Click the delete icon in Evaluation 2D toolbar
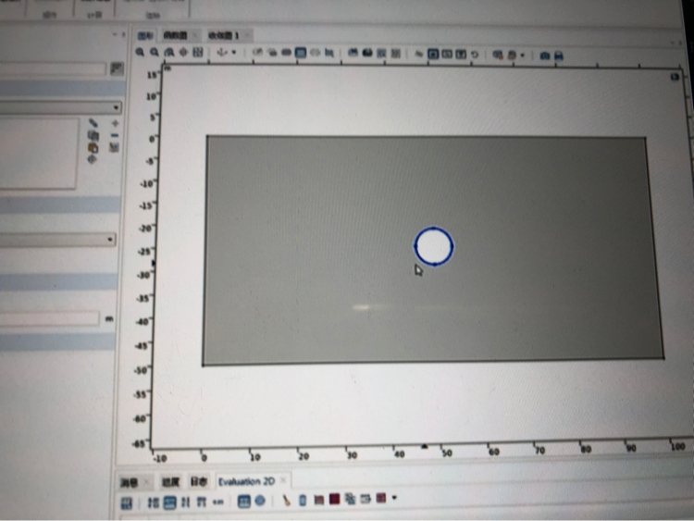Screen dimensions: 694x521 point(303,501)
